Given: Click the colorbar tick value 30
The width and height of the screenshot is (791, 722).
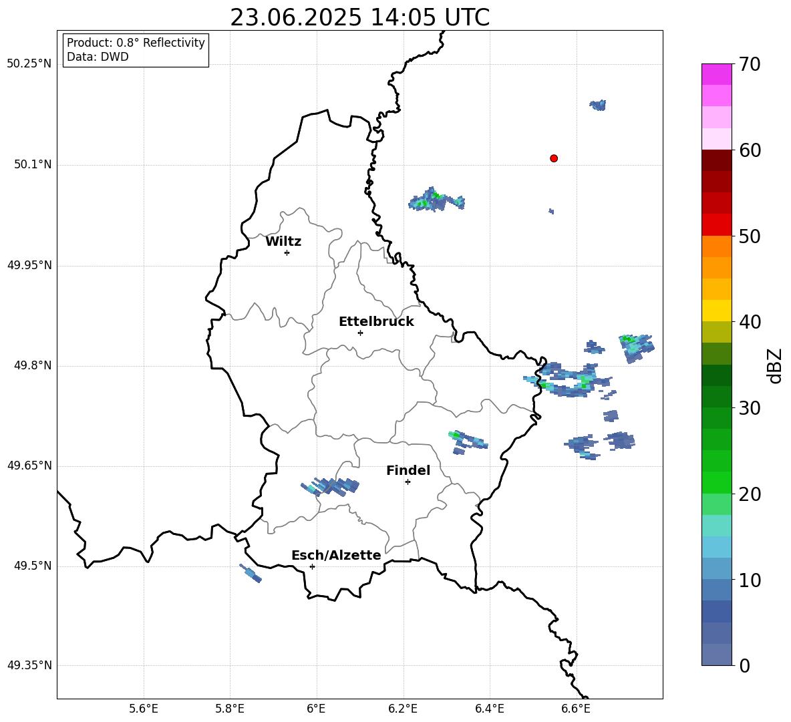Looking at the screenshot, I should click(750, 408).
